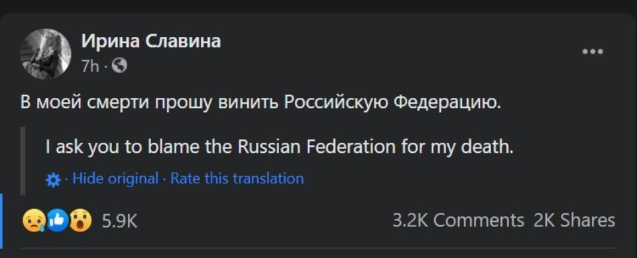Click the divider line below reactions
Image resolution: width=637 pixels, height=258 pixels.
pyautogui.click(x=318, y=248)
